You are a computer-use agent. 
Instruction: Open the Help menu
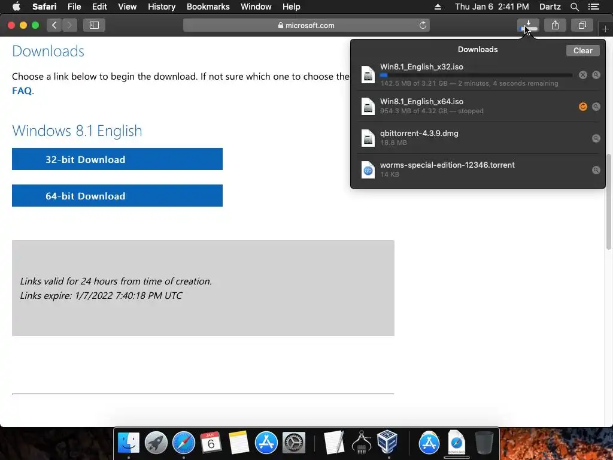tap(292, 7)
